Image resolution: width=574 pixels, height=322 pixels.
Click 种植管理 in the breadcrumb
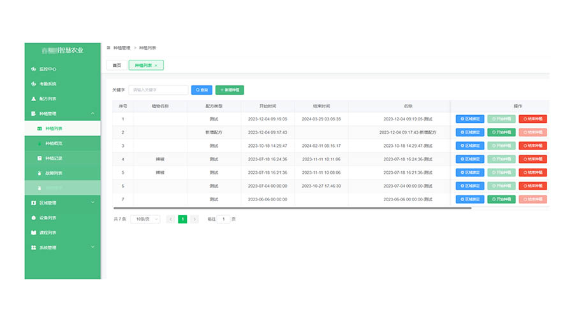point(122,48)
